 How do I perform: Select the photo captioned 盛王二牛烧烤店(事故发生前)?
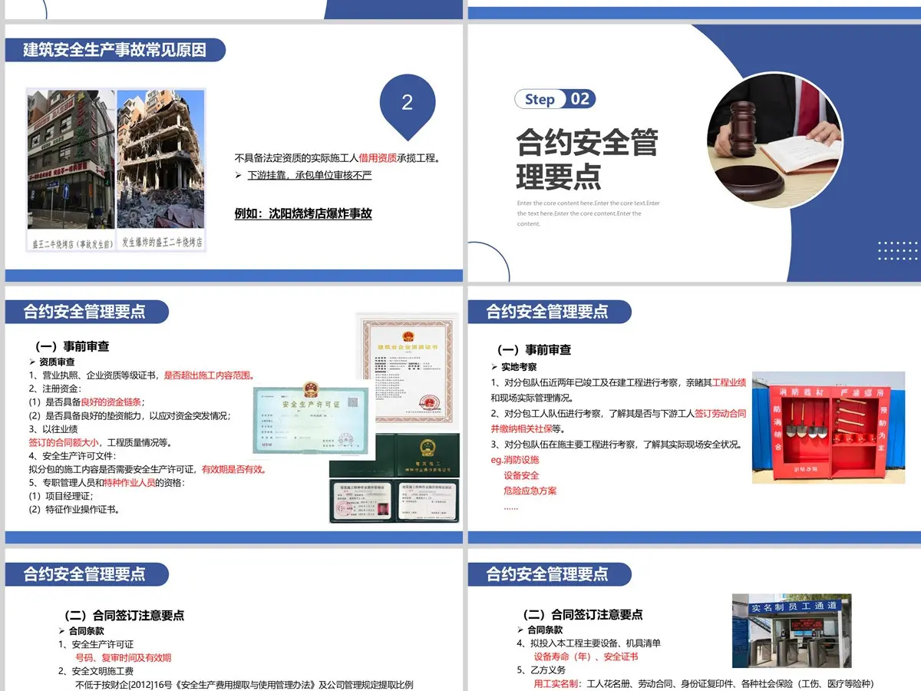(x=71, y=159)
